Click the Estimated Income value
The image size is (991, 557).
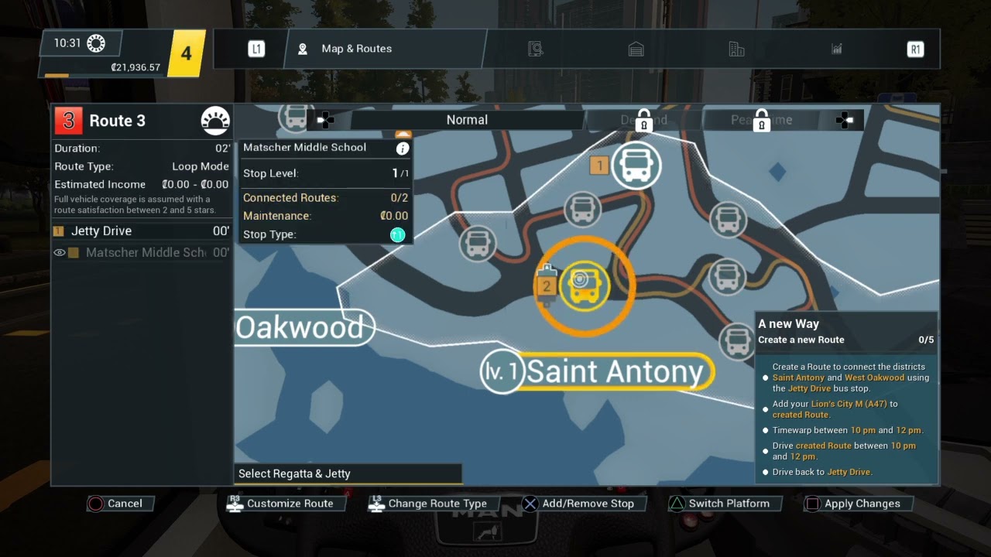click(195, 184)
